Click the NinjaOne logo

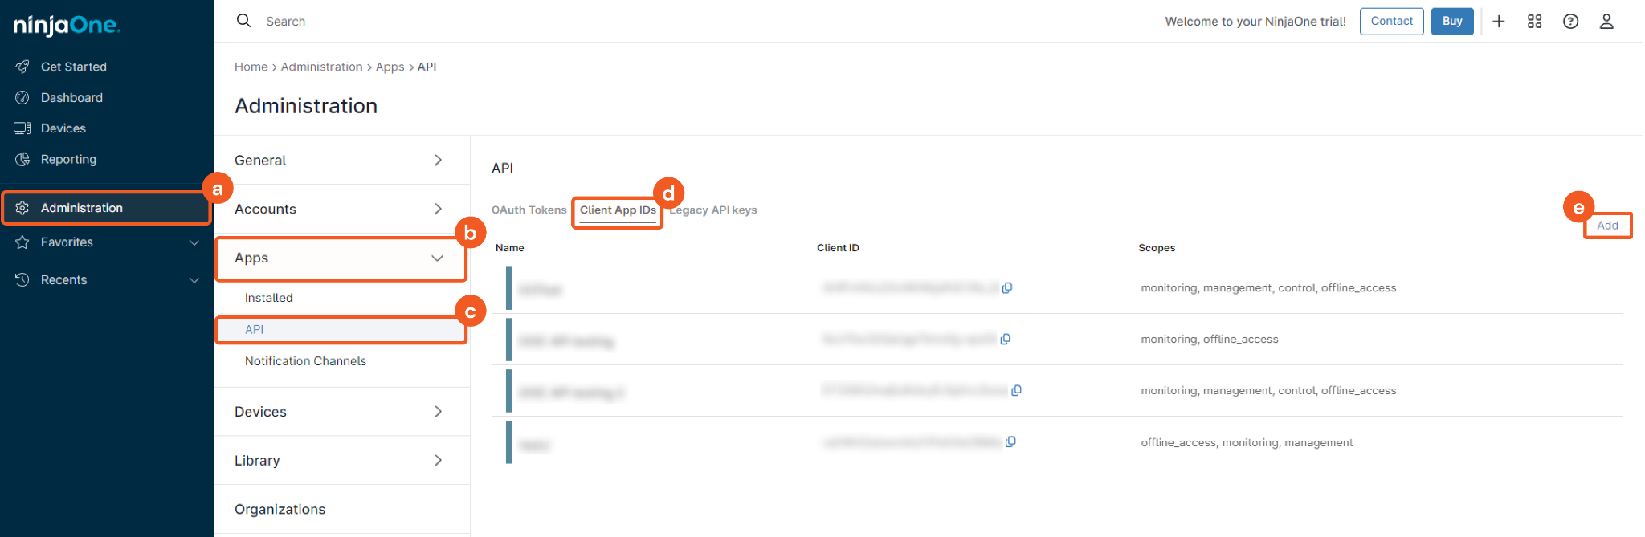[67, 26]
